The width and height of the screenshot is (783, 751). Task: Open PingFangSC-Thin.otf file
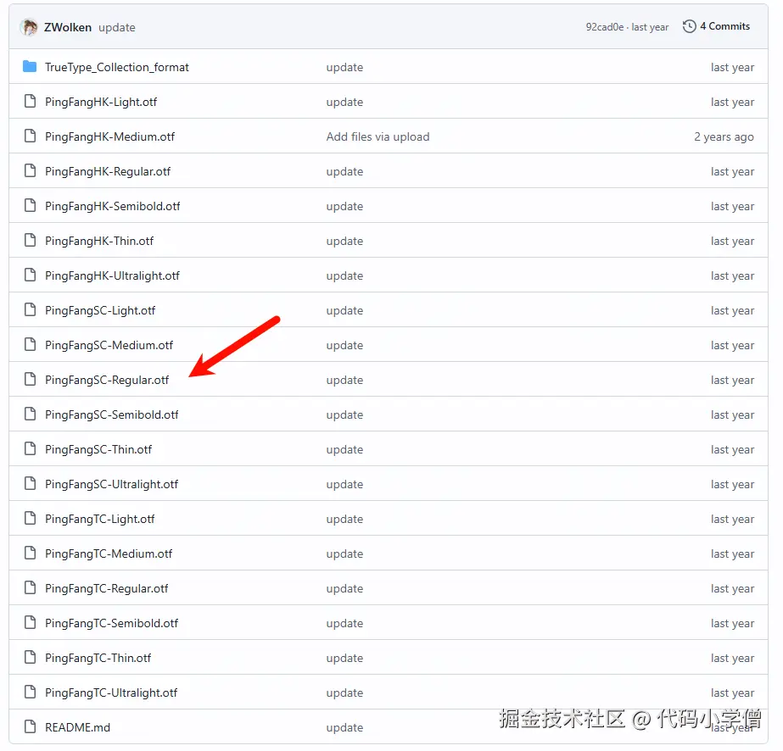tap(98, 449)
